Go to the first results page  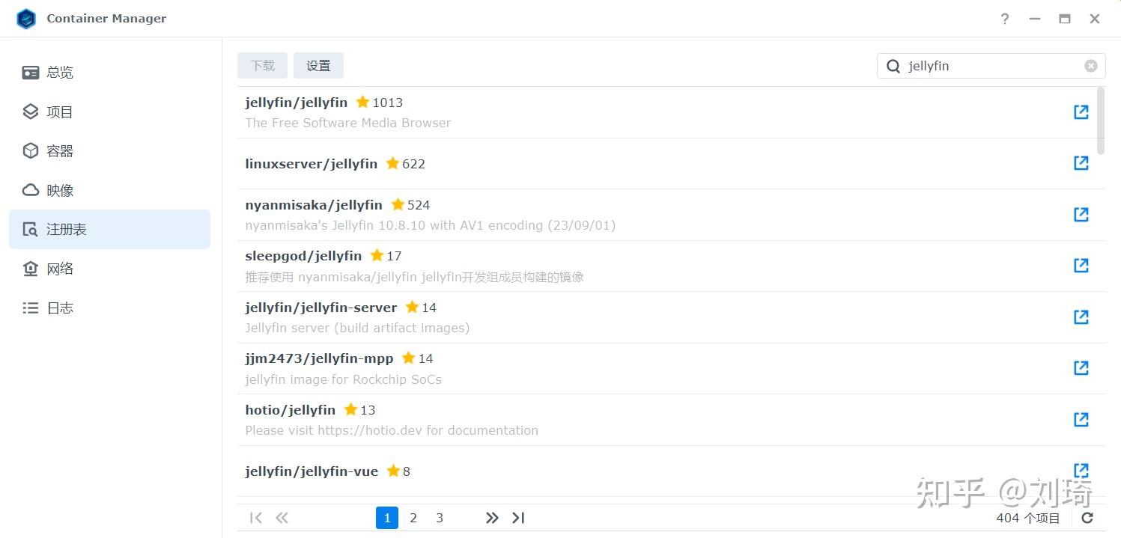(x=256, y=518)
